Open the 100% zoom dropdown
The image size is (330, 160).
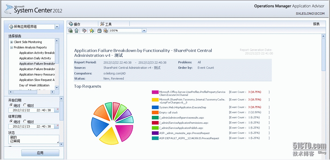click(144, 31)
